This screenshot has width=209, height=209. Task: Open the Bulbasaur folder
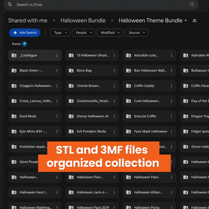[194, 70]
